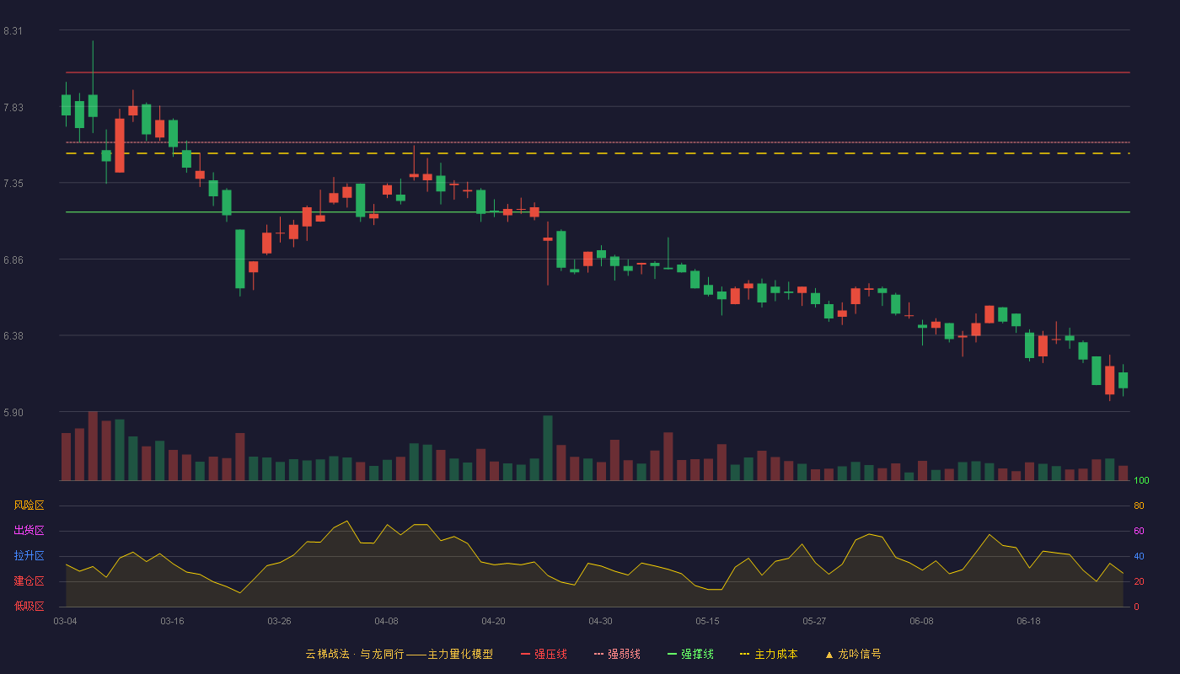Click the yellow dashed main cost line
The height and width of the screenshot is (674, 1180).
[598, 153]
